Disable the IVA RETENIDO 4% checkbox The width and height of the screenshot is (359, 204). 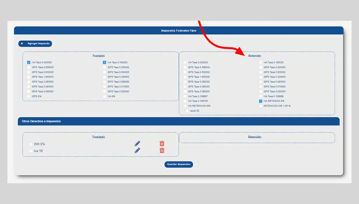coord(260,101)
